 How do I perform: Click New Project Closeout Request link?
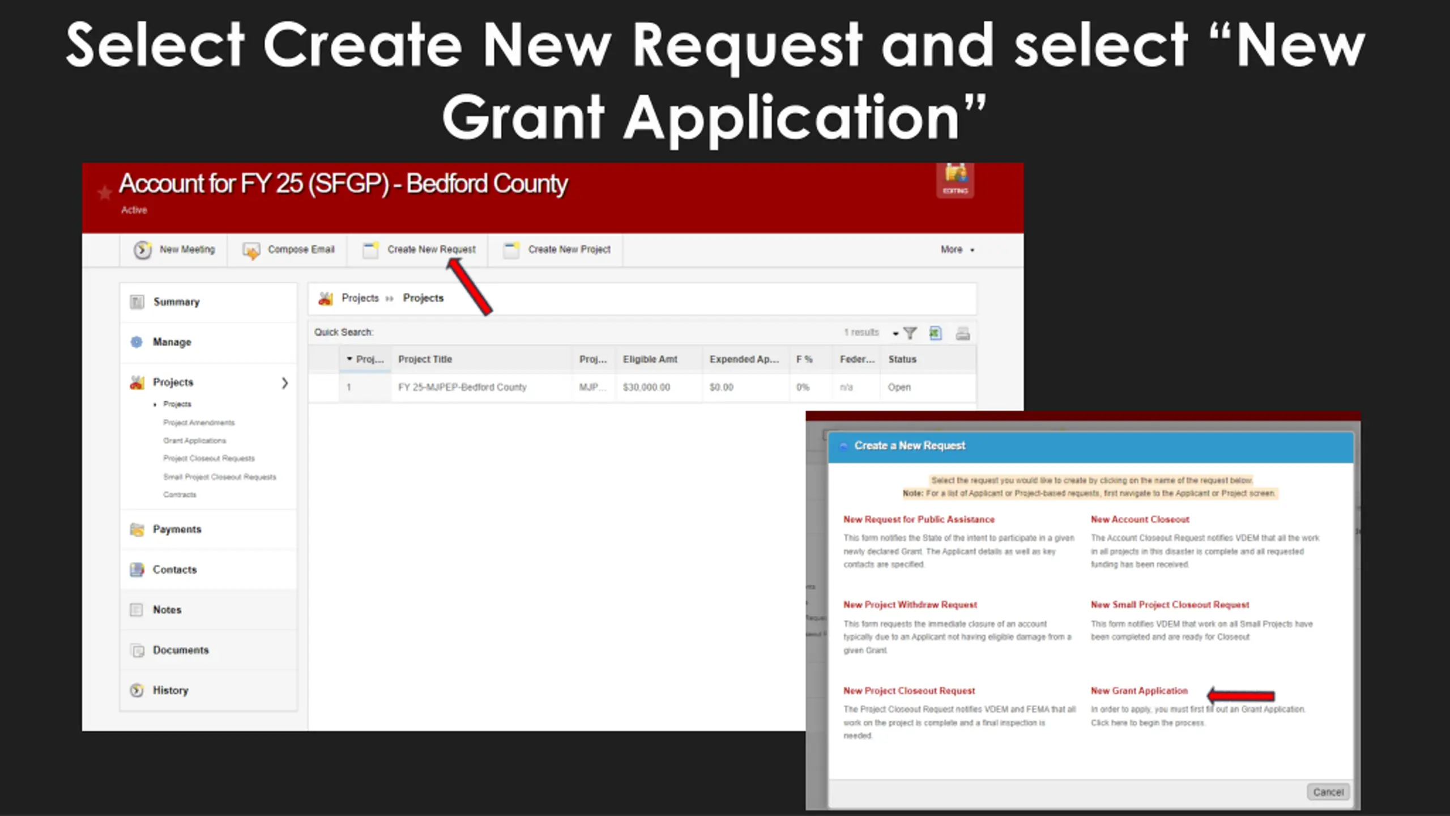point(909,691)
